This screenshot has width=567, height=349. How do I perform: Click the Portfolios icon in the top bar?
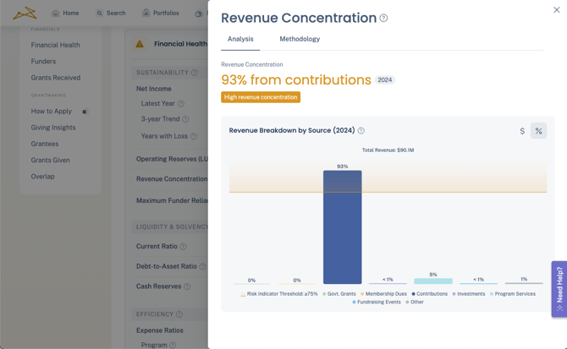(146, 14)
